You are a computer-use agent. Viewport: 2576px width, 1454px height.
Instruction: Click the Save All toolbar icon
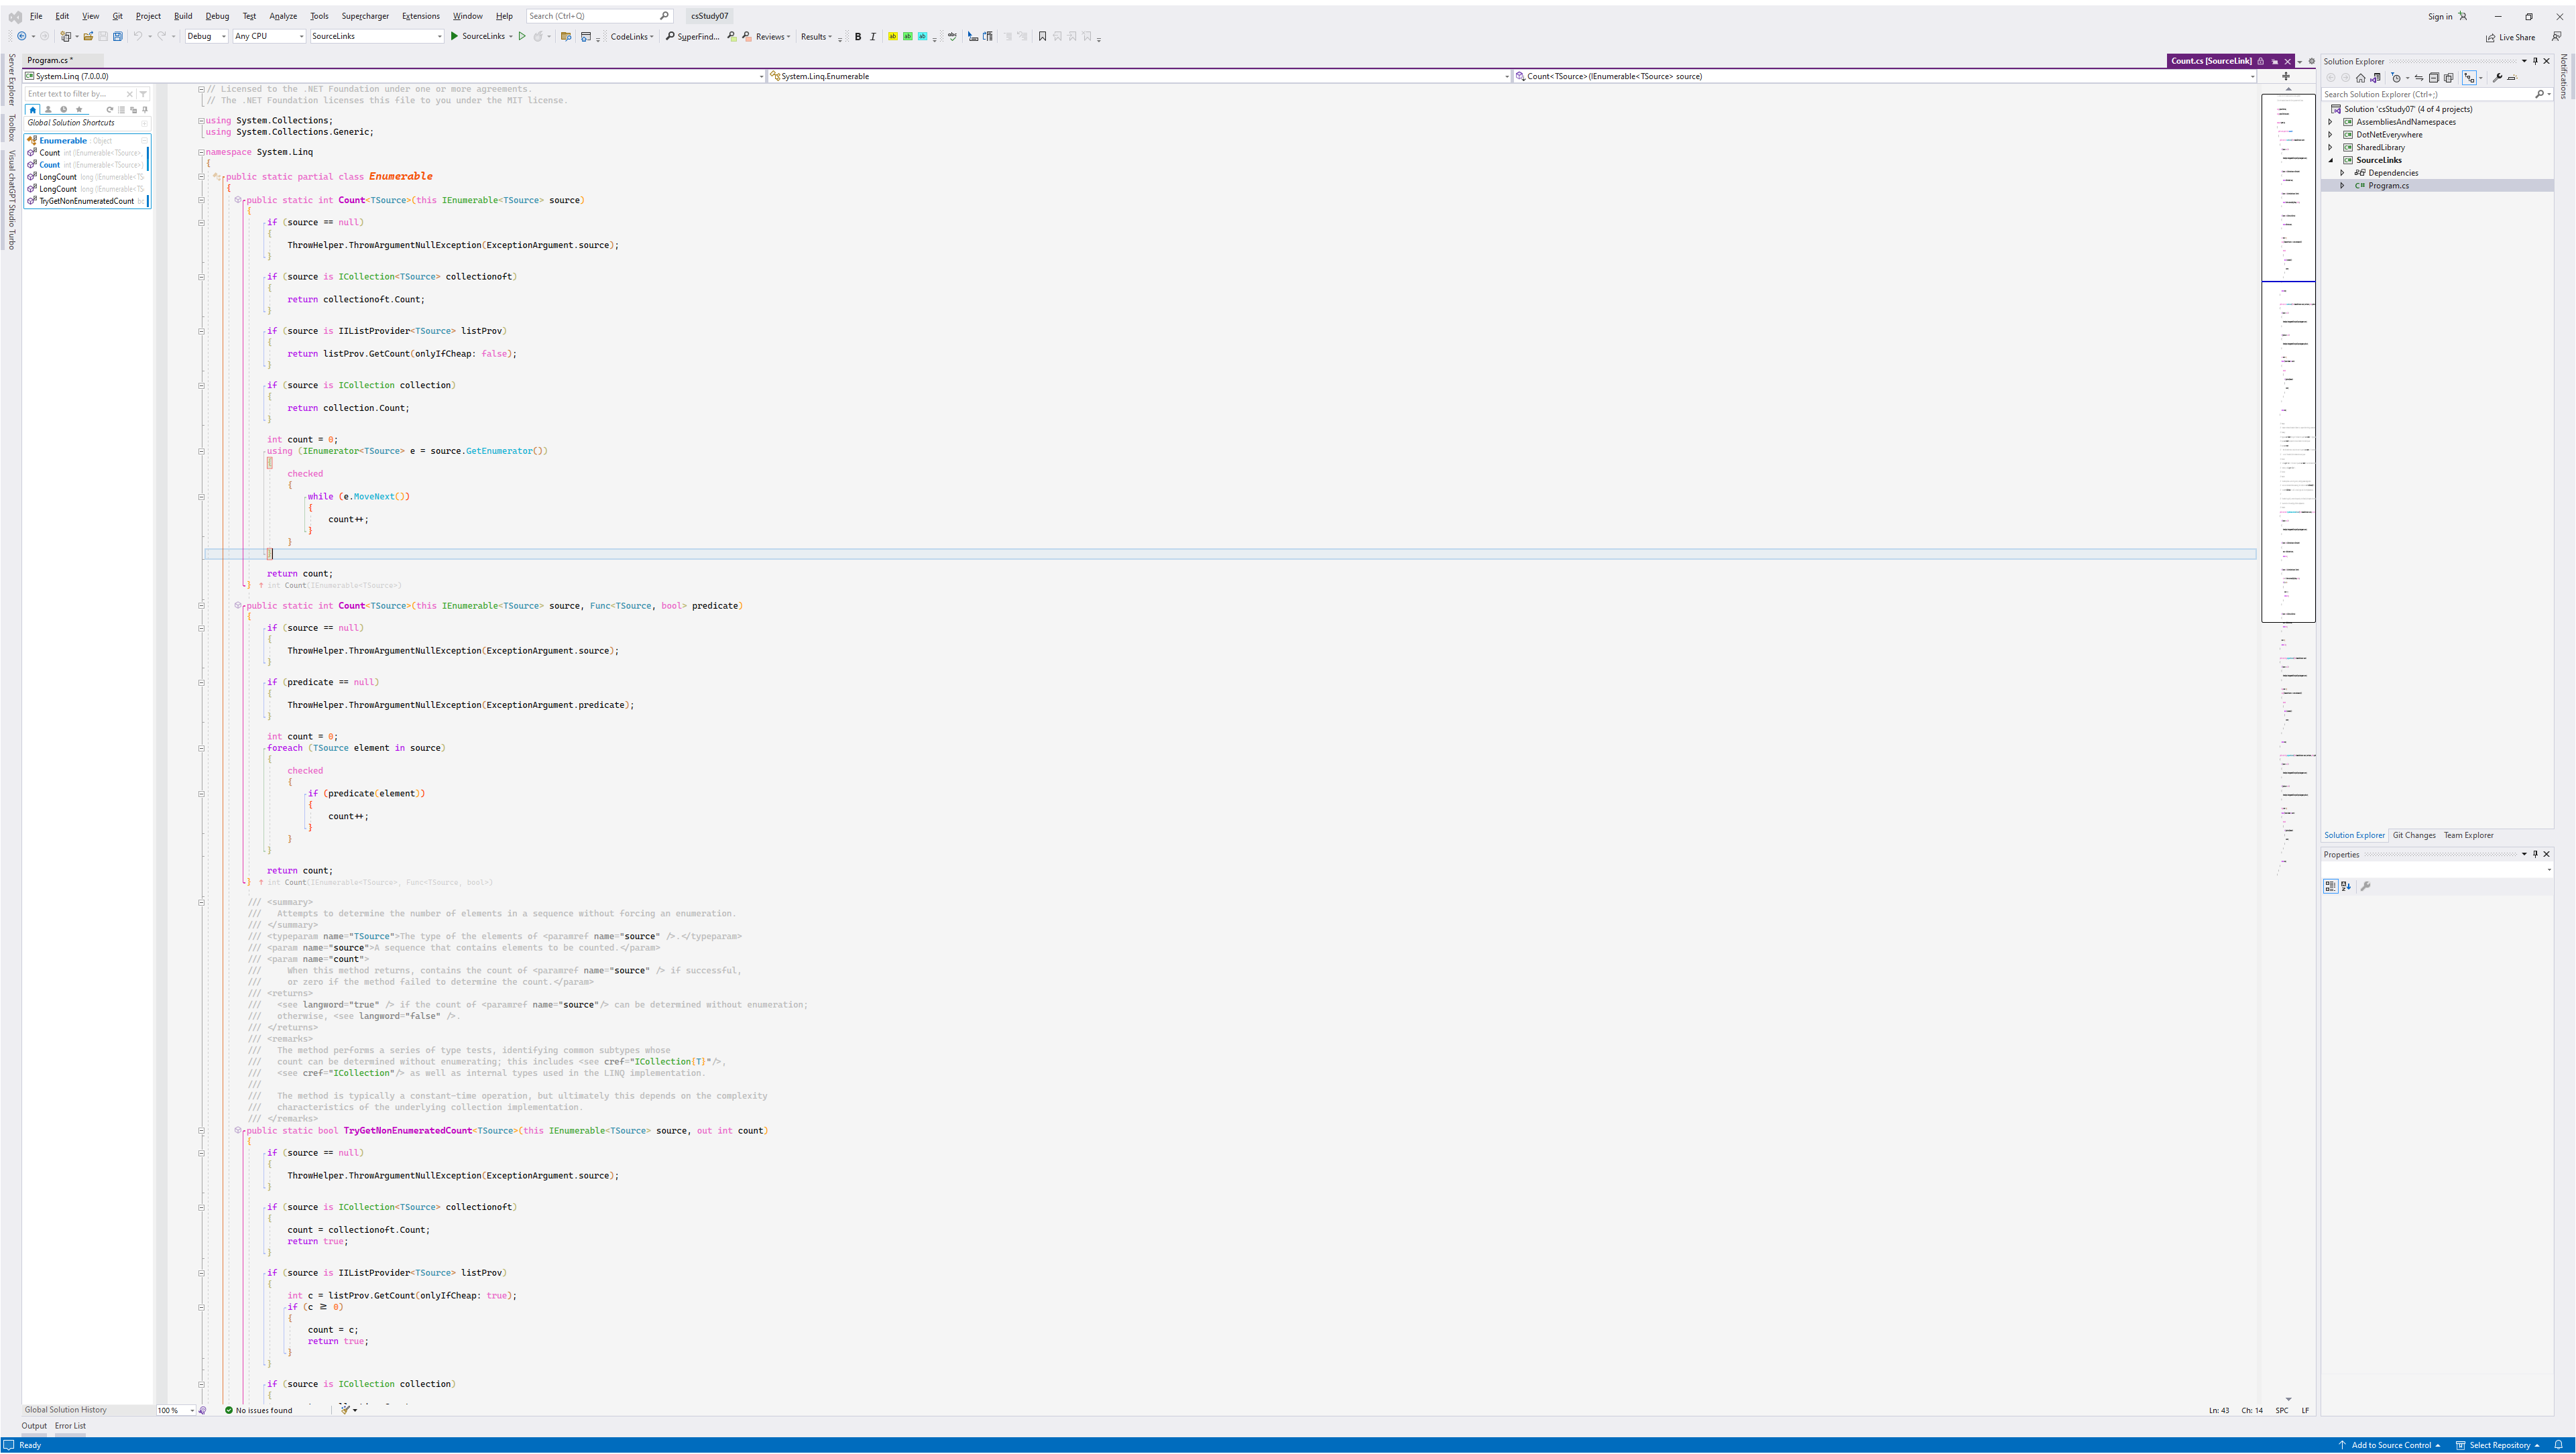pos(117,36)
